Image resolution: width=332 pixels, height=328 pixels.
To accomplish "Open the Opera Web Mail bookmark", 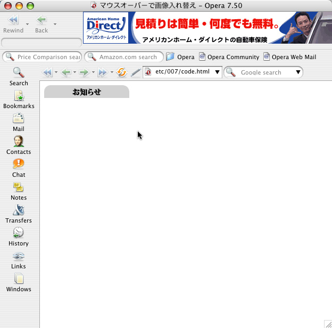I will click(x=290, y=57).
